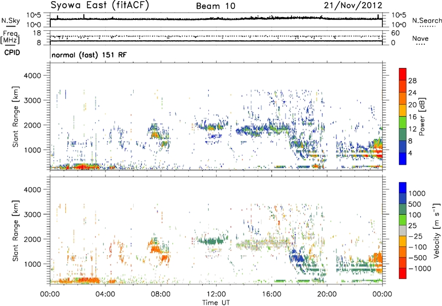Click the "08:00" time tick label

tap(161, 294)
